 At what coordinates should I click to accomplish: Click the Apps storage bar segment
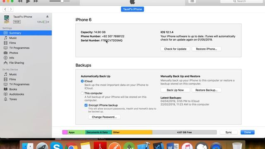[x=76, y=132]
